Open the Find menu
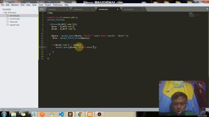Image resolution: width=209 pixels, height=117 pixels. [x=23, y=5]
